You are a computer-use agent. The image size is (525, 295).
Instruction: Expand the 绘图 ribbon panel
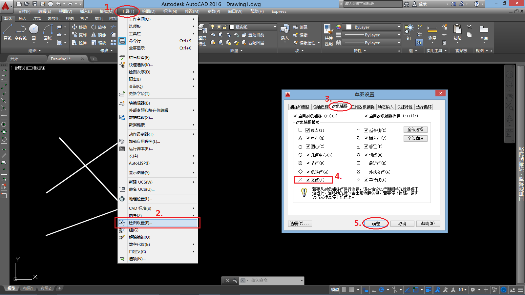[34, 50]
